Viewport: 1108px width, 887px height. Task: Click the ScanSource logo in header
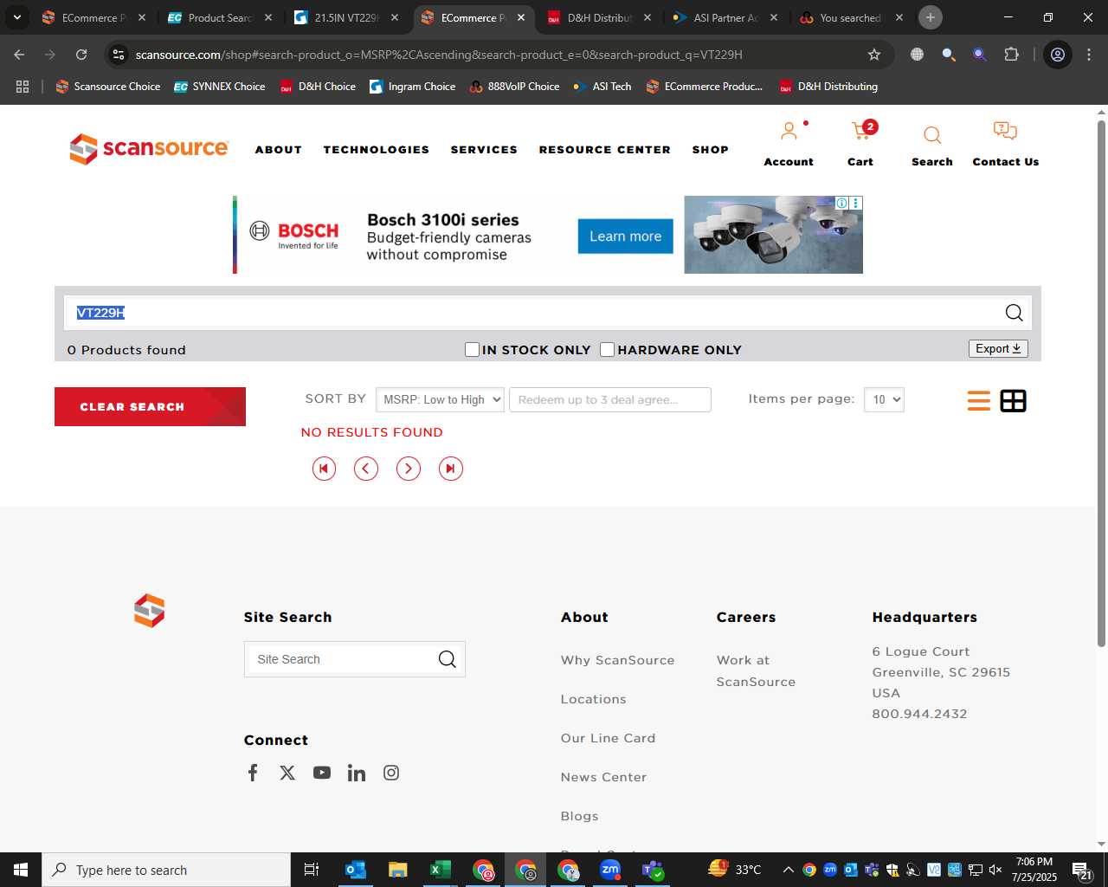coord(149,149)
